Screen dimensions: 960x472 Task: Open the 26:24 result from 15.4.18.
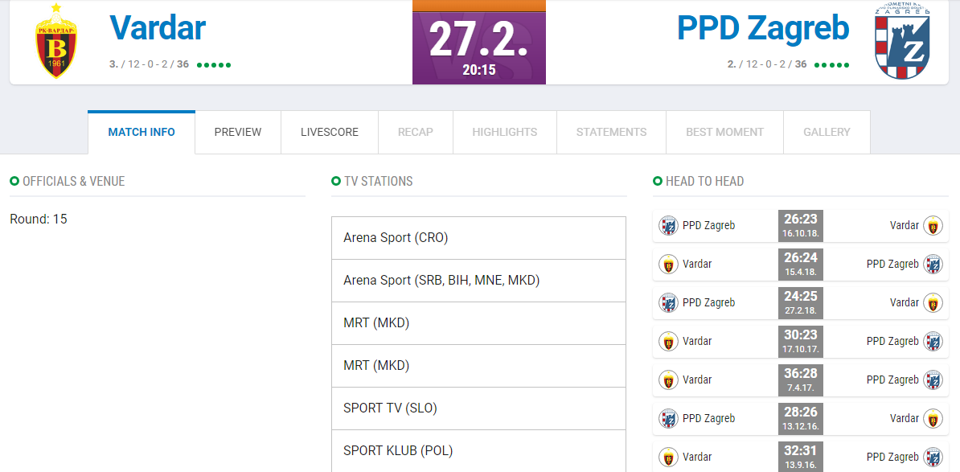(801, 265)
